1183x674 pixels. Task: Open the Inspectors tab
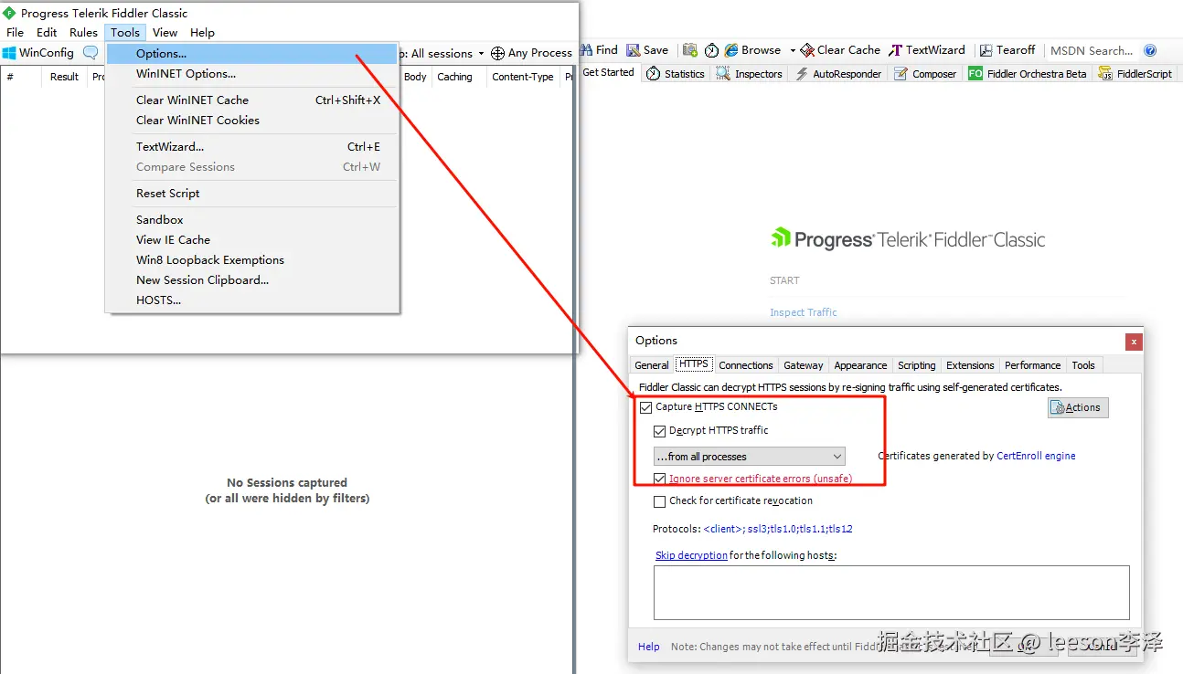(749, 74)
